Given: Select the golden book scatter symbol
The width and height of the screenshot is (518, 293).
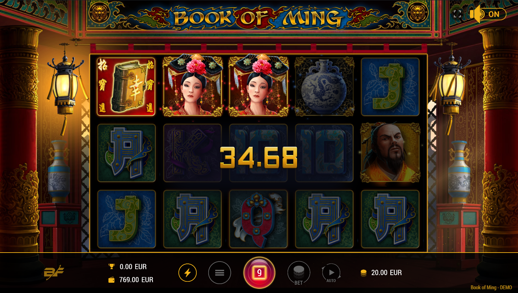Looking at the screenshot, I should 126,87.
